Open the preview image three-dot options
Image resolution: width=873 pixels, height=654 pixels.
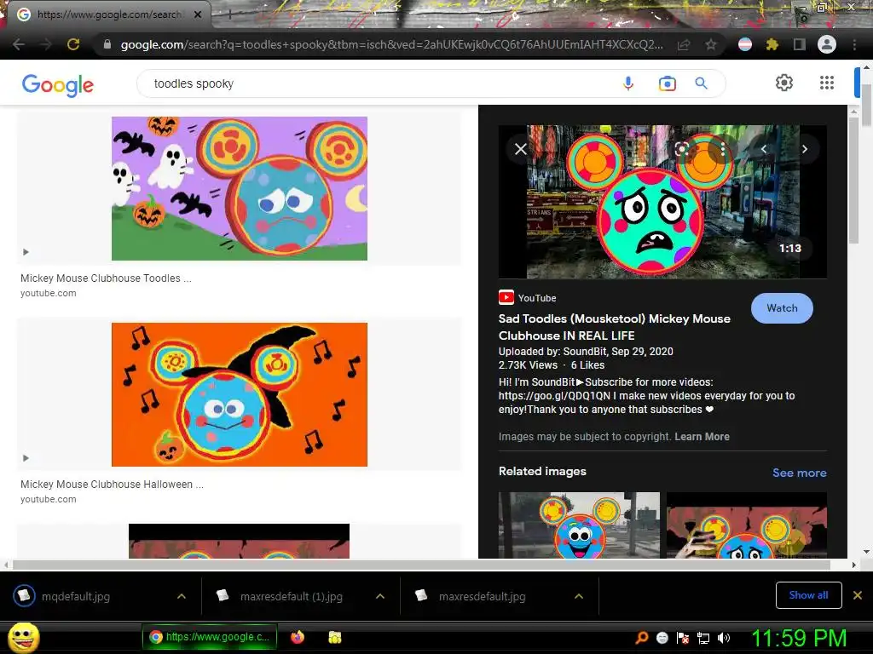[x=722, y=149]
